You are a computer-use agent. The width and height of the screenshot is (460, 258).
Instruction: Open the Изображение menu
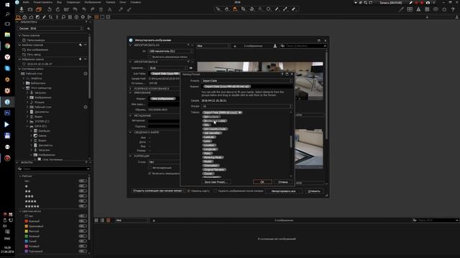tap(93, 2)
